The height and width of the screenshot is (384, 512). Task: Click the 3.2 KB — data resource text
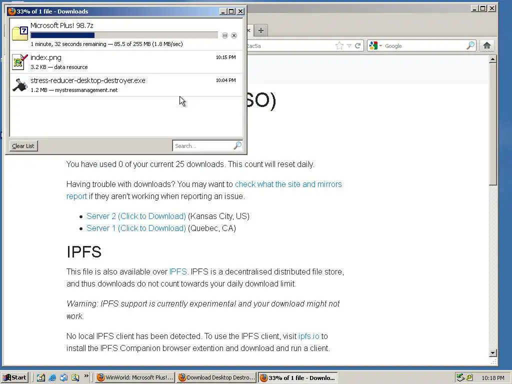click(59, 67)
